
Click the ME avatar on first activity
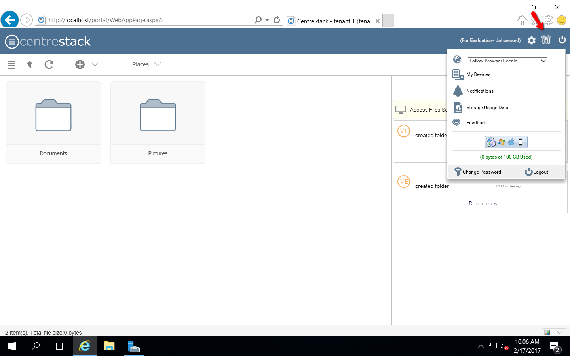pyautogui.click(x=404, y=131)
